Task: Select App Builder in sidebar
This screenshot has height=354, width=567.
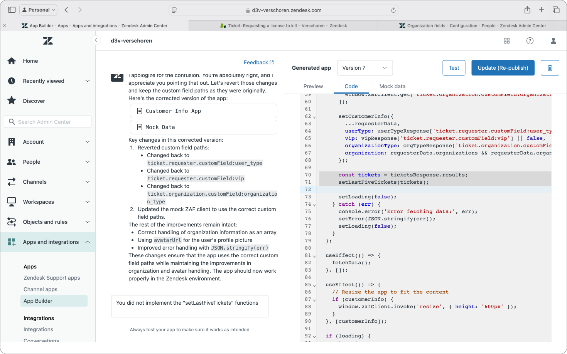Action: tap(54, 301)
